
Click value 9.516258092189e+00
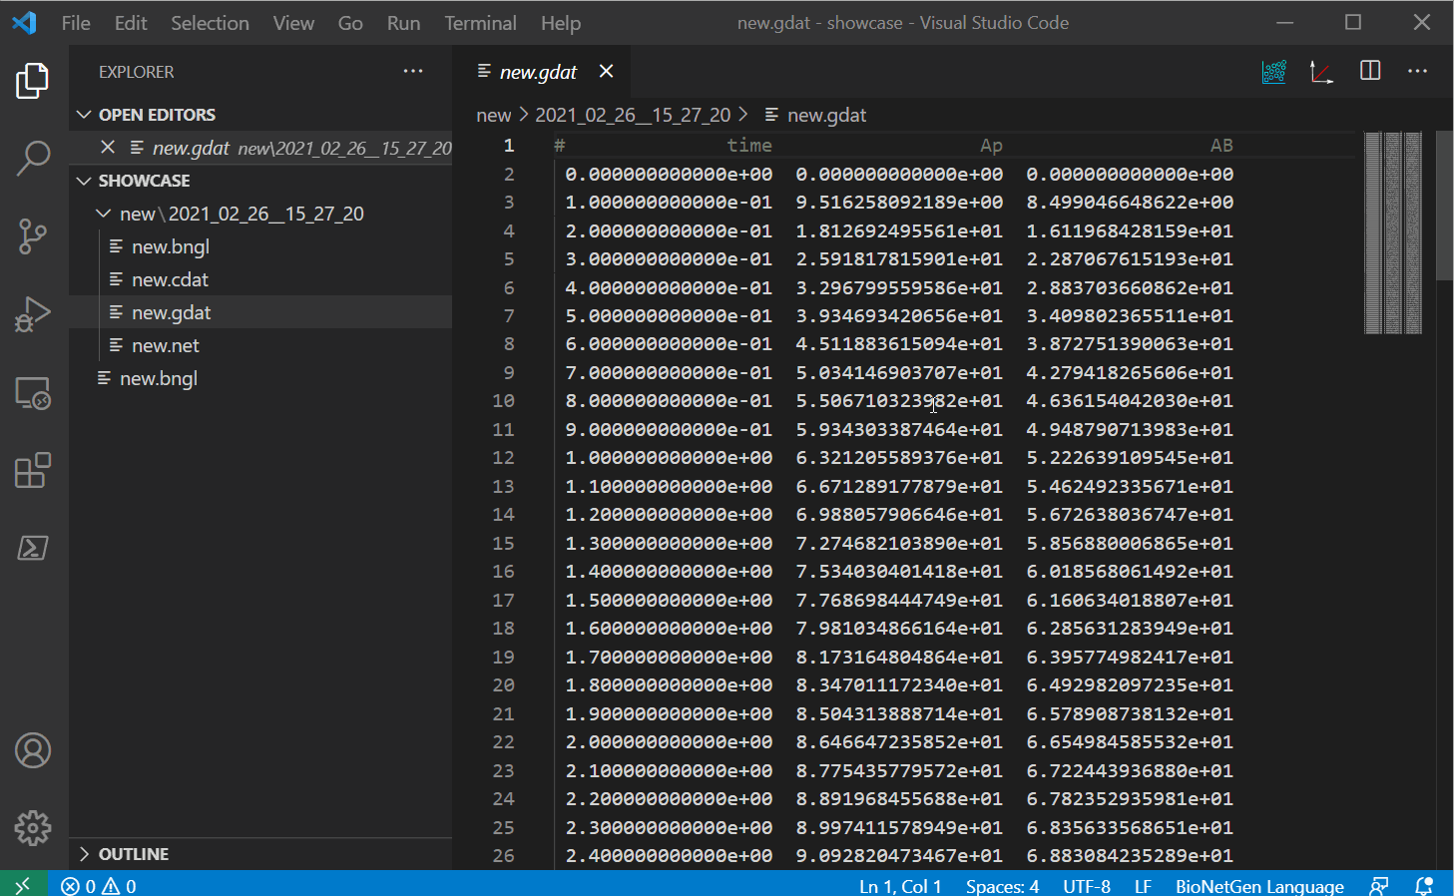[x=899, y=203]
